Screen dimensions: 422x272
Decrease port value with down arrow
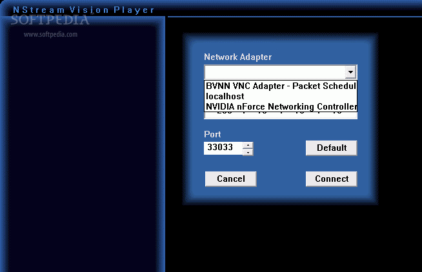tap(248, 152)
